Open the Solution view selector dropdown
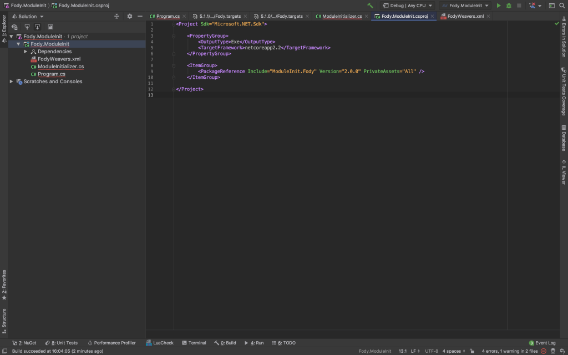568x355 pixels. (x=28, y=16)
